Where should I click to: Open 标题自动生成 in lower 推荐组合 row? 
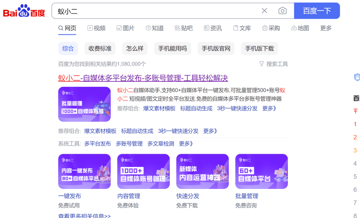point(137,131)
